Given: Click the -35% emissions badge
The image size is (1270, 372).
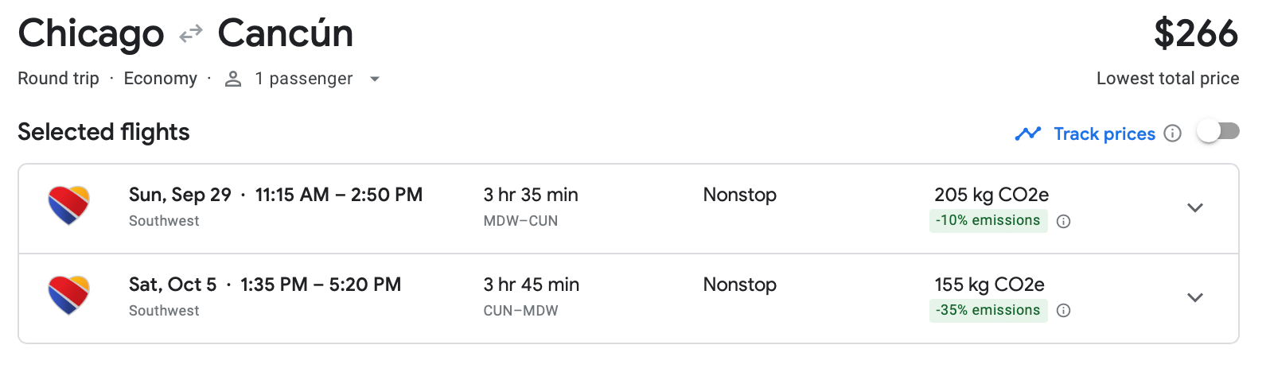Looking at the screenshot, I should click(x=988, y=311).
